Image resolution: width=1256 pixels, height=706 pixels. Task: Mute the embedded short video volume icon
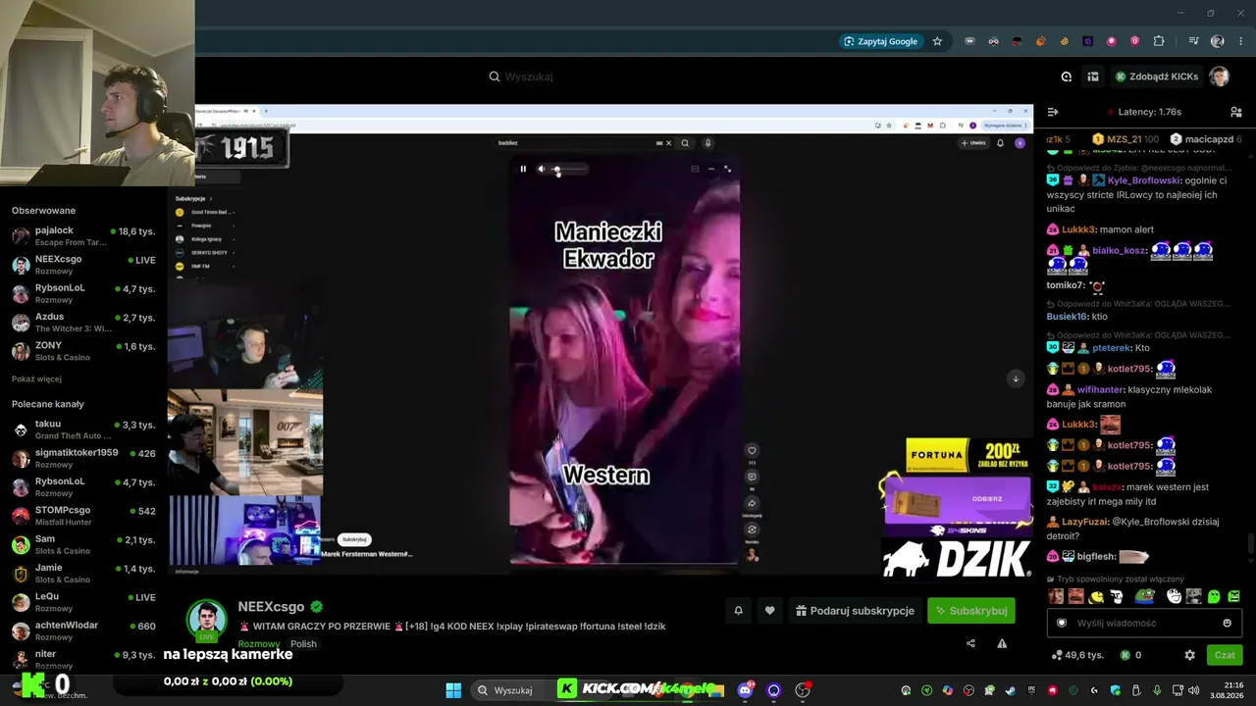coord(541,169)
